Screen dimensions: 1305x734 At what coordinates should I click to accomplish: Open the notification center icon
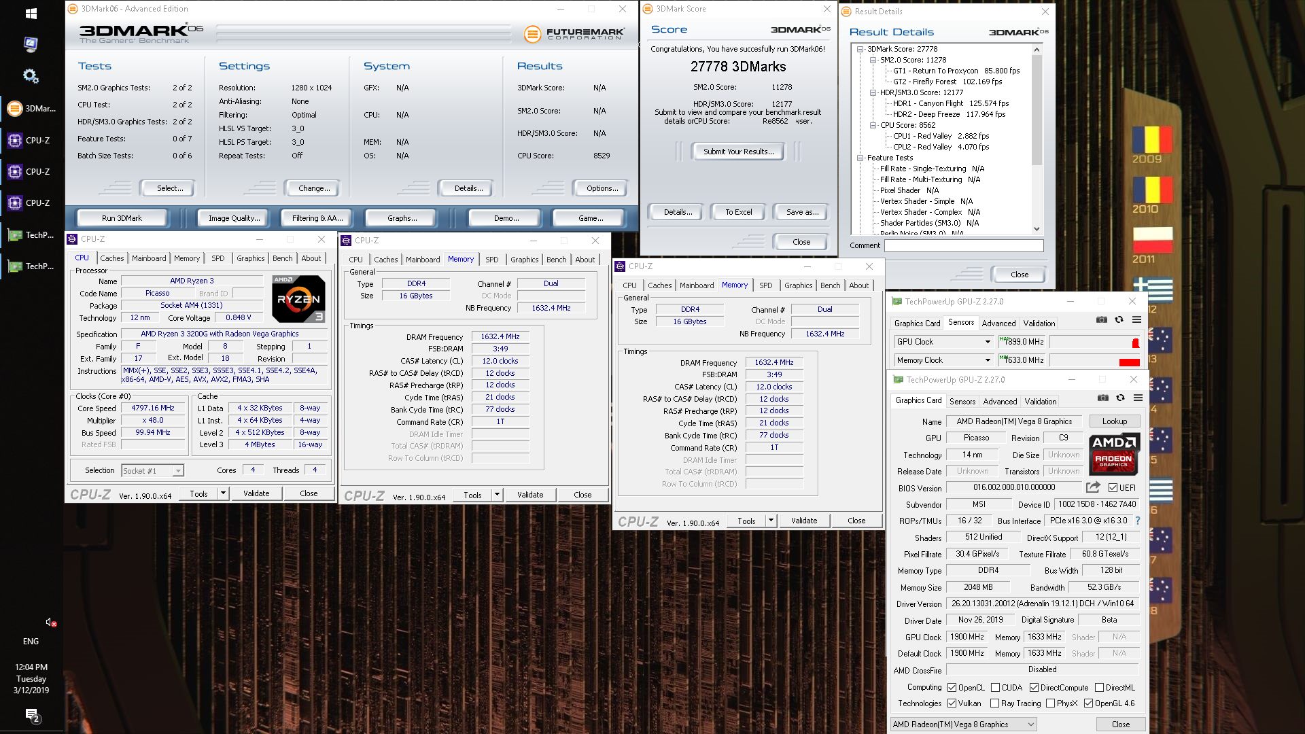(x=32, y=715)
